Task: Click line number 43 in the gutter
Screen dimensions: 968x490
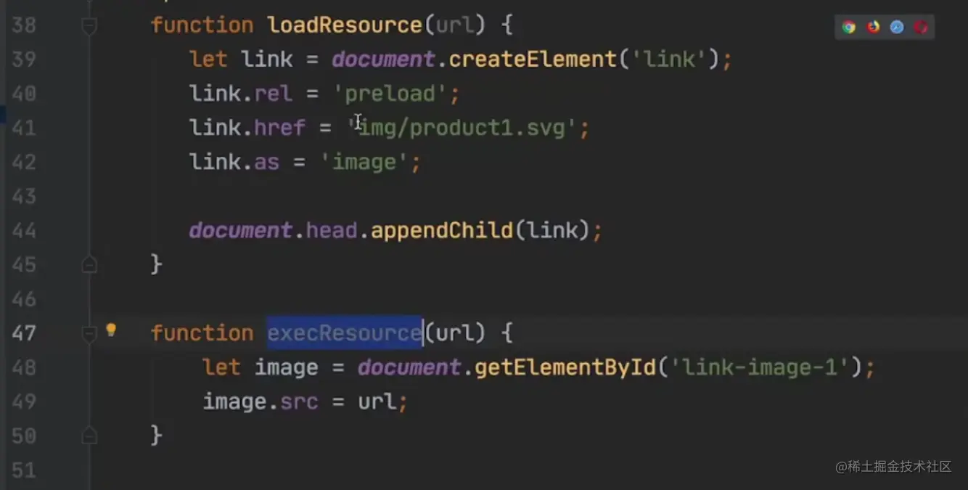Action: click(x=24, y=196)
